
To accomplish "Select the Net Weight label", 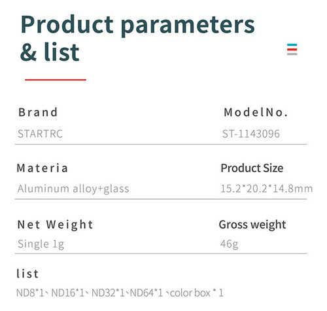I will [x=55, y=225].
